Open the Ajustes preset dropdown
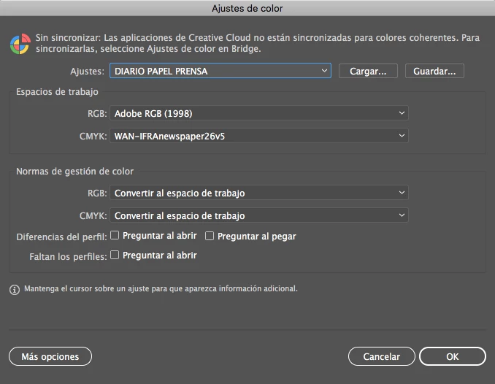Image resolution: width=495 pixels, height=384 pixels. click(x=220, y=71)
